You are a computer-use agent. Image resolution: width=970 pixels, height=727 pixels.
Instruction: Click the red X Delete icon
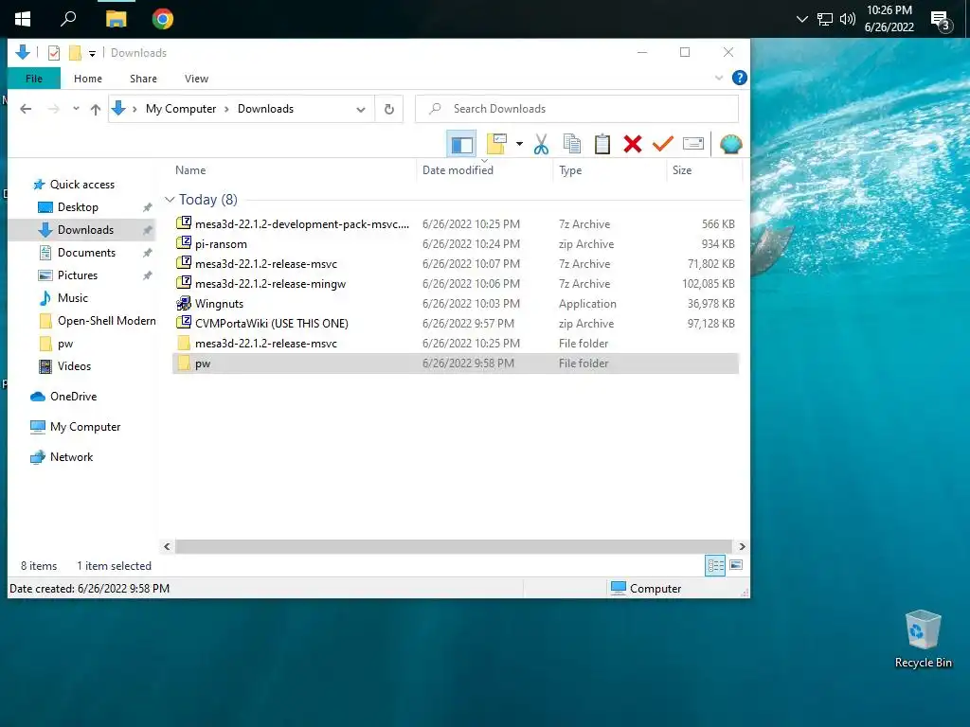[632, 144]
